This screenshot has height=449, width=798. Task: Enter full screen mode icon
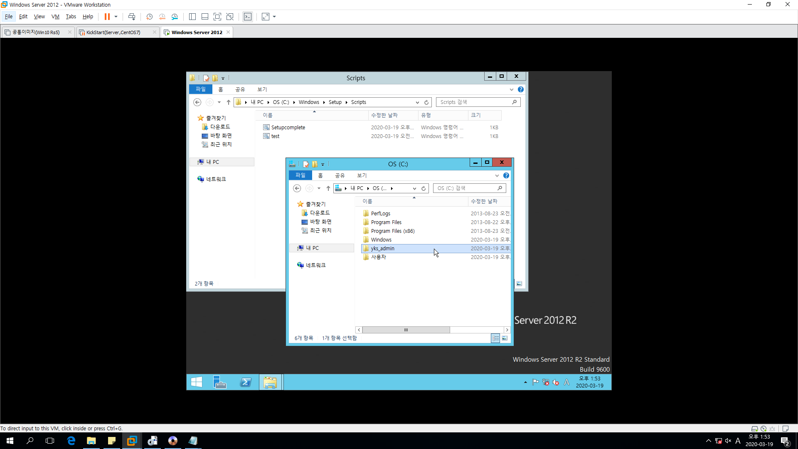pos(217,17)
